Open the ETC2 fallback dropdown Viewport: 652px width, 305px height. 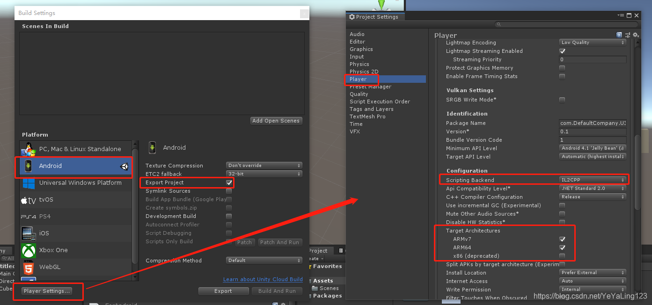264,174
